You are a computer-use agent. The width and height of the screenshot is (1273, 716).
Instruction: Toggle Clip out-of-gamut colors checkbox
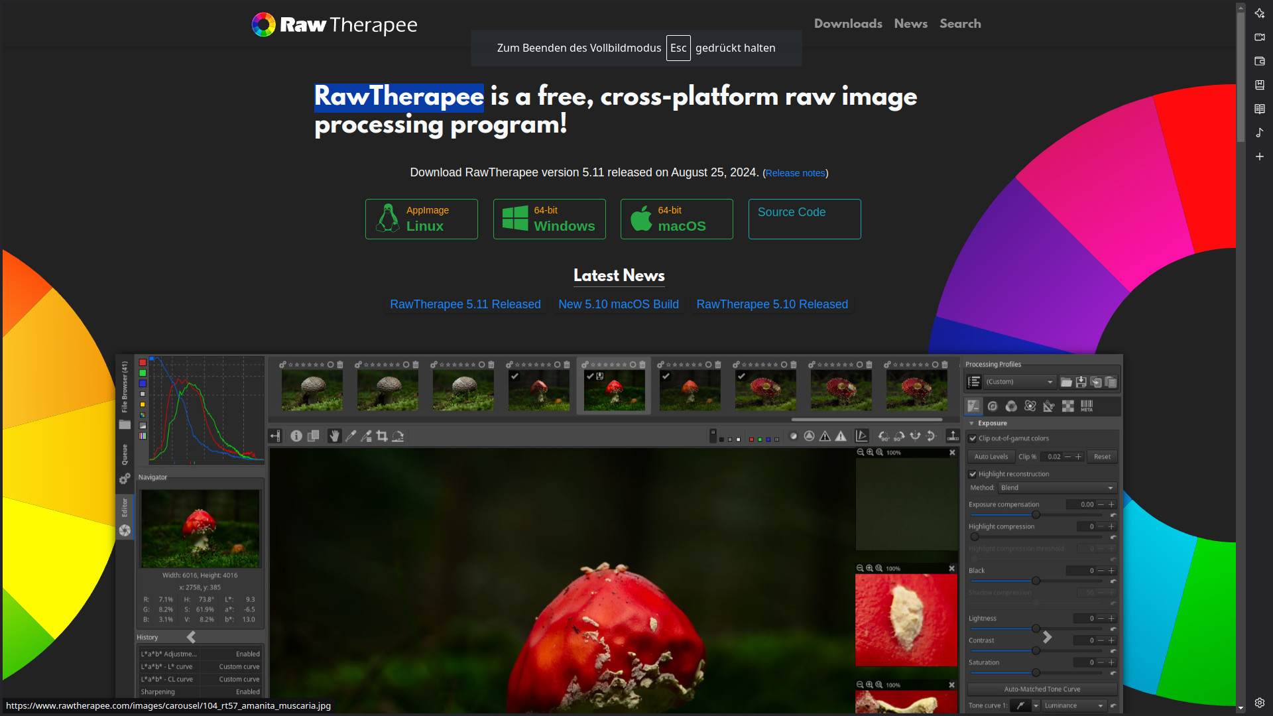(x=973, y=438)
